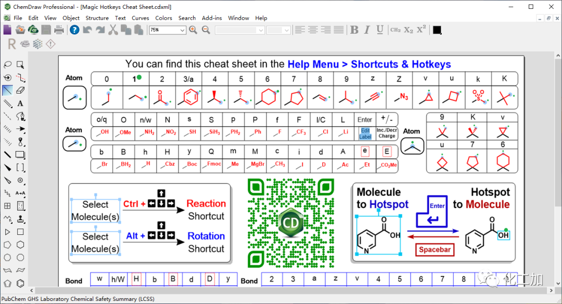
Task: Toggle Underline text formatting
Action: click(x=380, y=30)
